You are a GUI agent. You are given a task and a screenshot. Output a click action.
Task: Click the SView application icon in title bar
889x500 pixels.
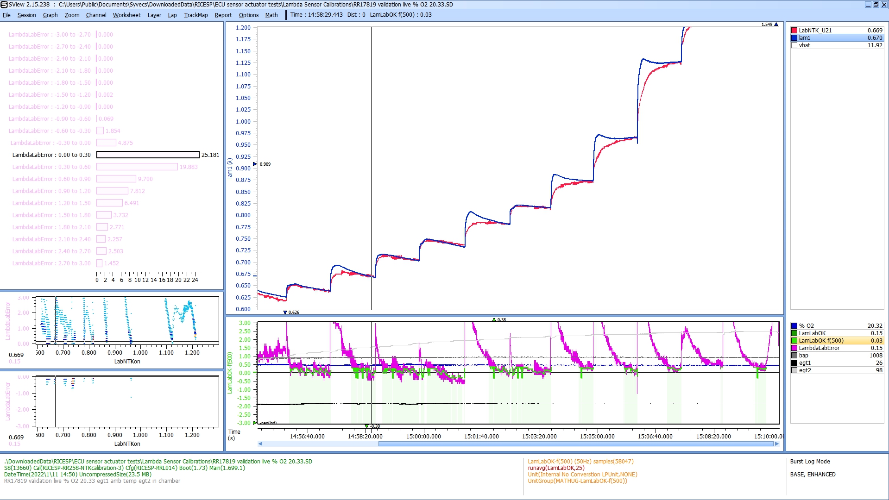pyautogui.click(x=4, y=5)
